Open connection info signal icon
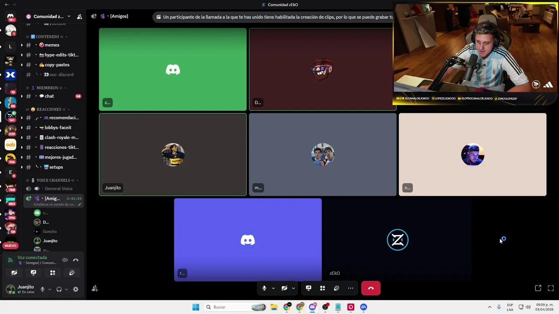The image size is (559, 314). (10, 260)
